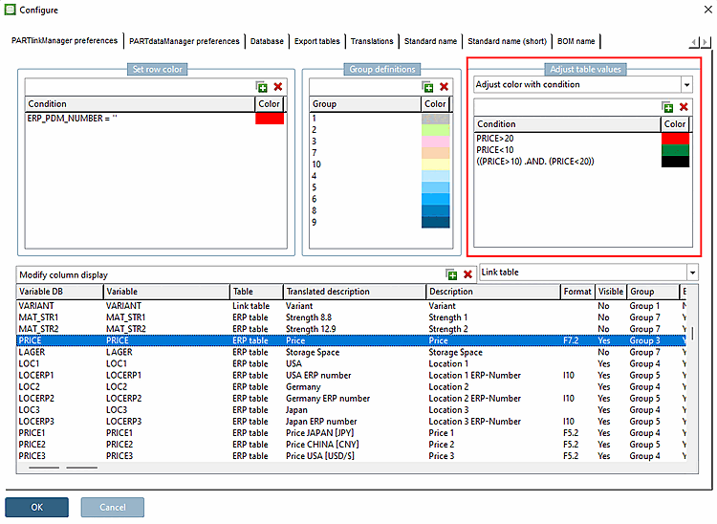Open Adjust color with condition dropdown

point(685,85)
